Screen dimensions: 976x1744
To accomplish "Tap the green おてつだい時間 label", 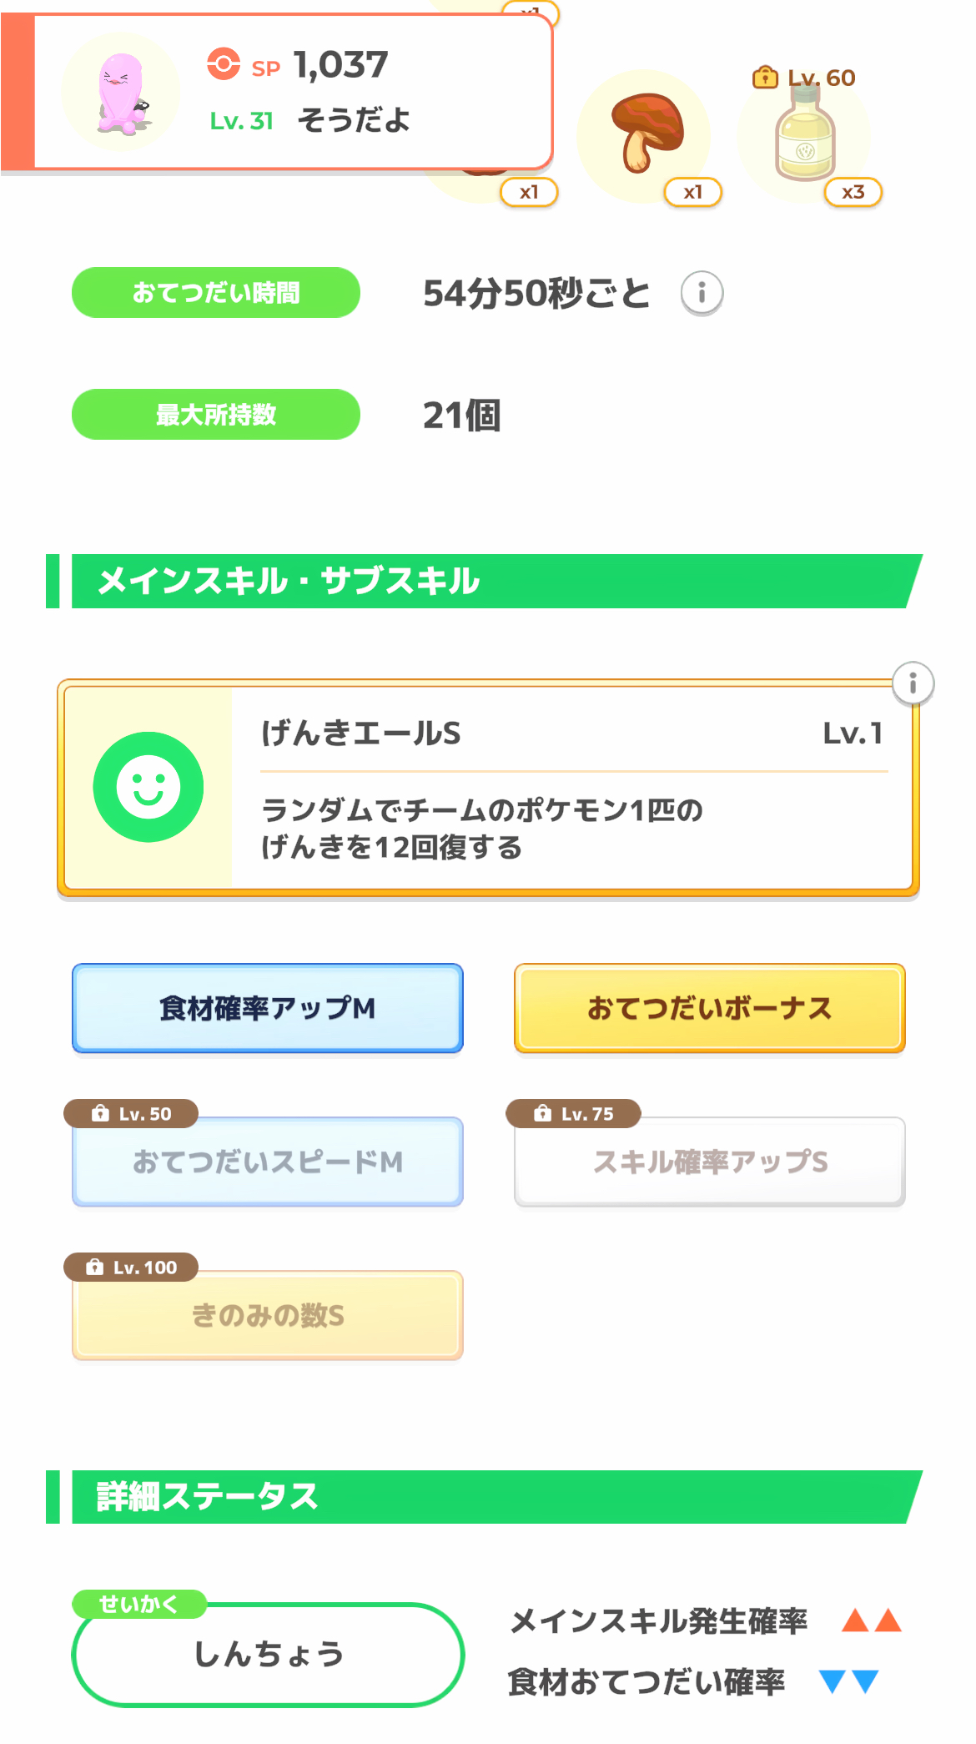I will (x=216, y=293).
